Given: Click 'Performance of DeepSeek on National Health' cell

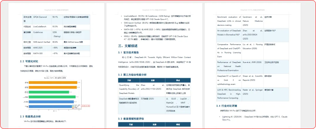Looking at the screenshot, I should [x=229, y=66].
